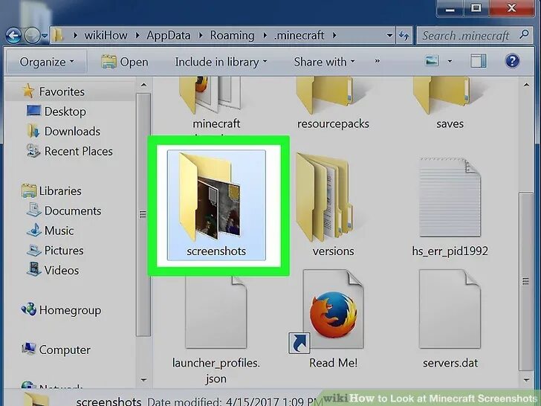Click the Homegroup icon in sidebar
The height and width of the screenshot is (406, 541).
29,309
